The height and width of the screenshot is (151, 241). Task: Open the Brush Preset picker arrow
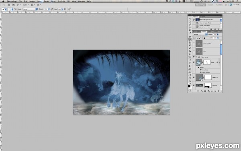12,9
